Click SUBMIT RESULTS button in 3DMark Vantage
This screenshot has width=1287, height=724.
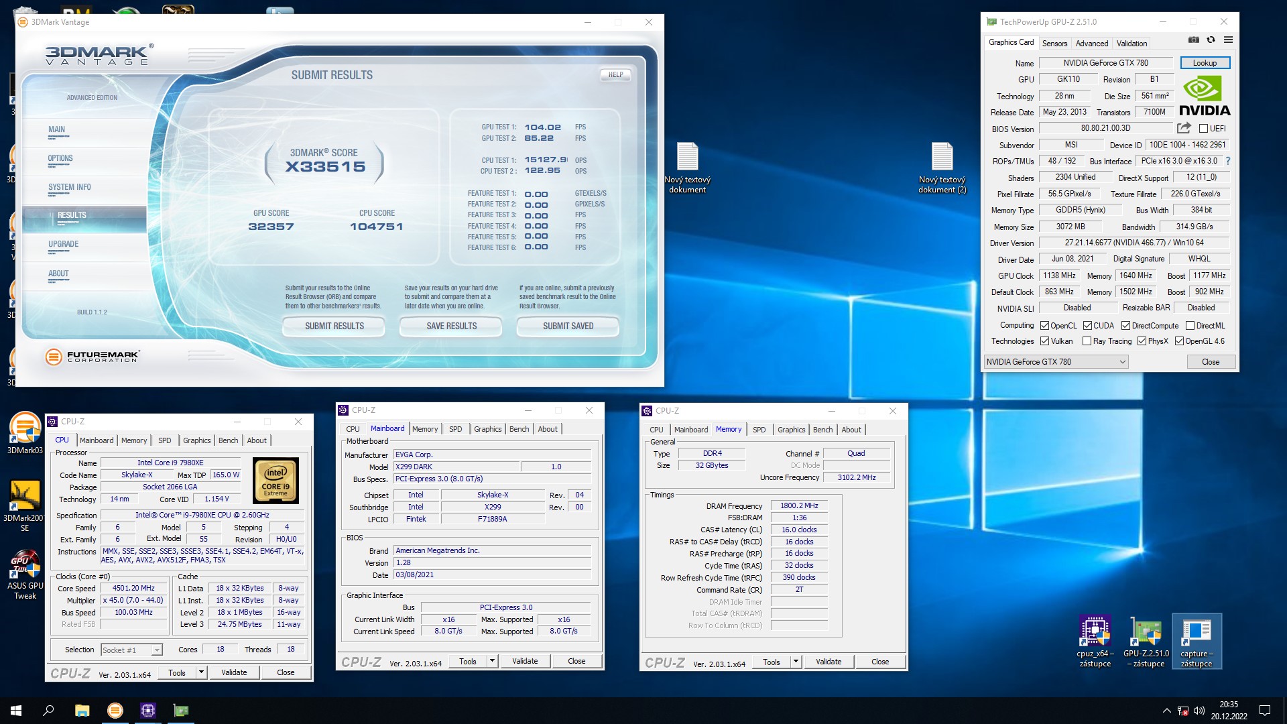click(x=334, y=326)
